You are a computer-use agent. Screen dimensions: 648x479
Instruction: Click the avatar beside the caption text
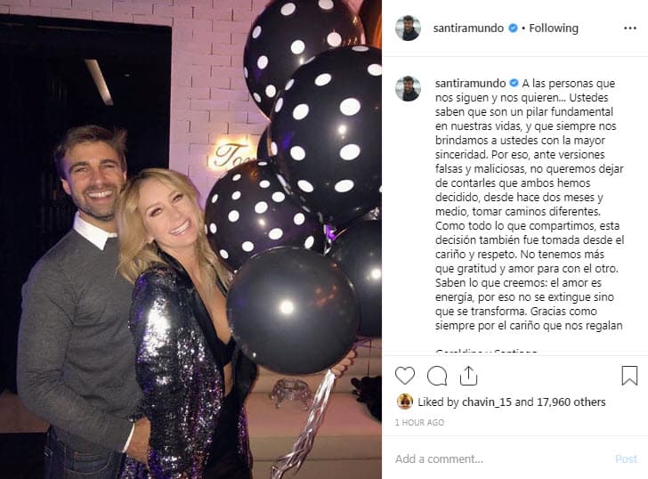pos(408,88)
